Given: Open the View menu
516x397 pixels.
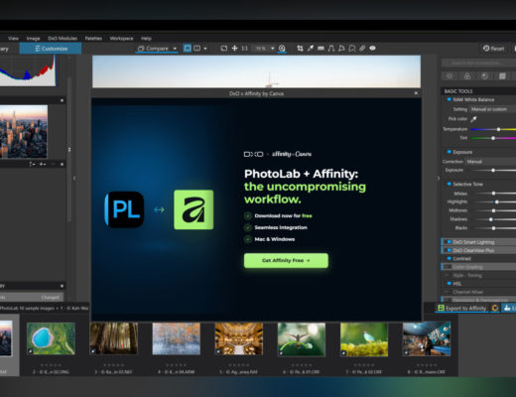Looking at the screenshot, I should coord(13,39).
